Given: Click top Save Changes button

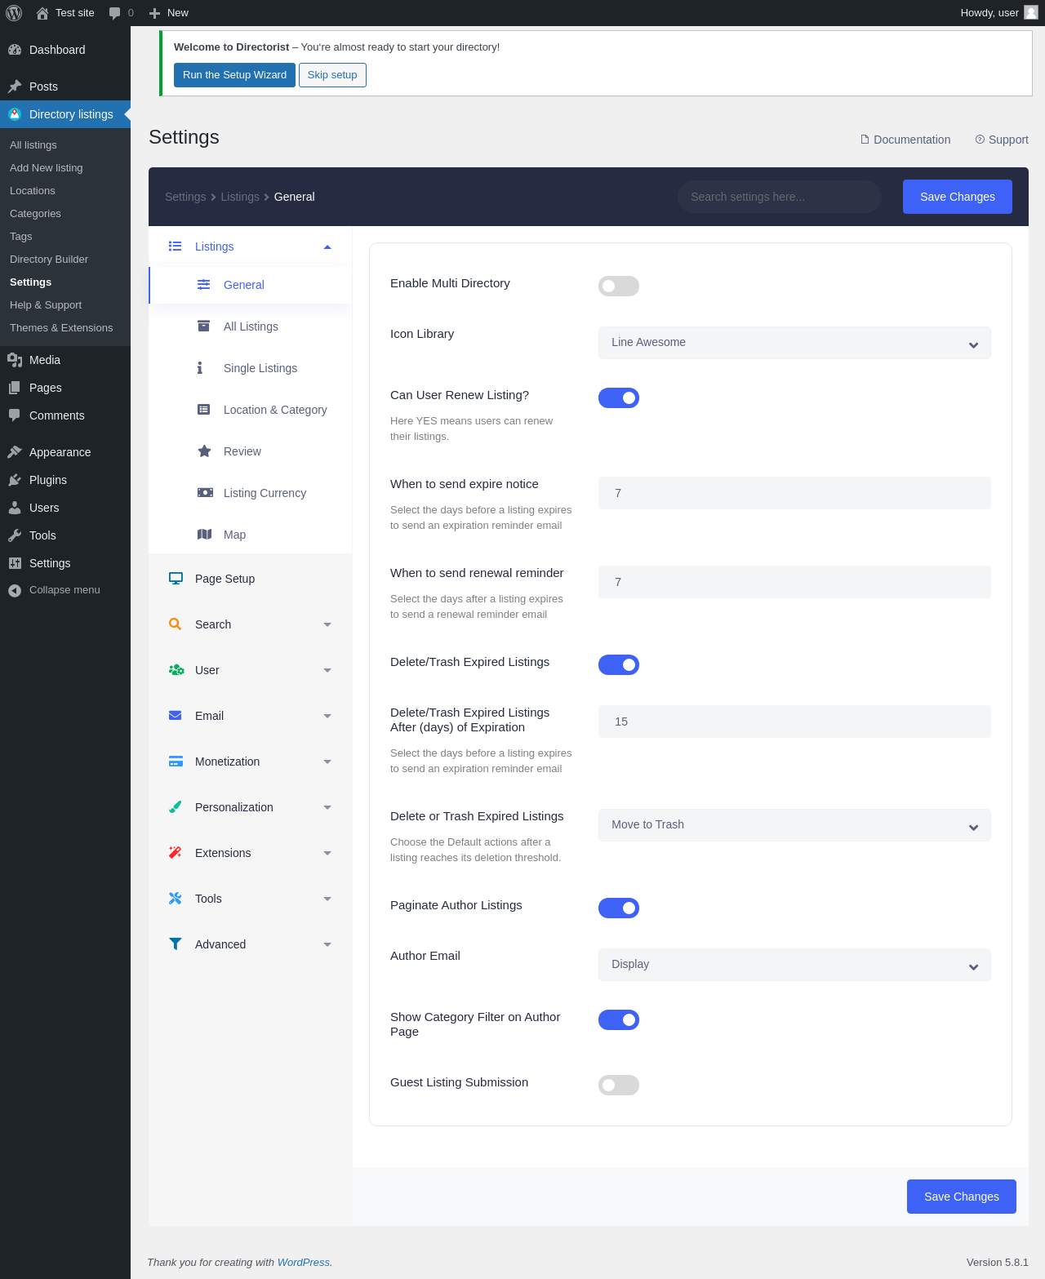Looking at the screenshot, I should click(958, 197).
